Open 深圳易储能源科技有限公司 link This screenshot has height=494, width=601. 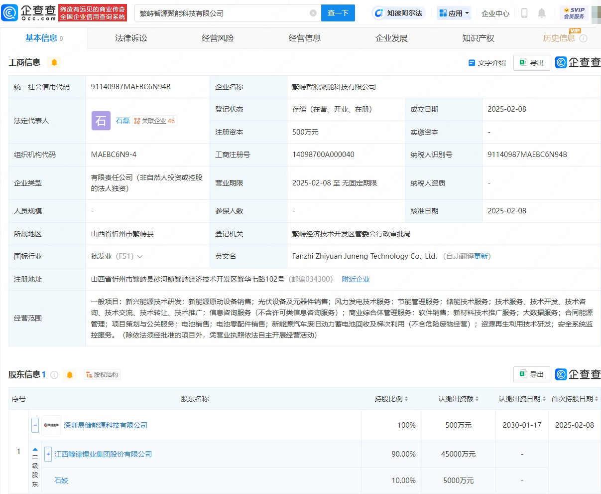[x=106, y=425]
